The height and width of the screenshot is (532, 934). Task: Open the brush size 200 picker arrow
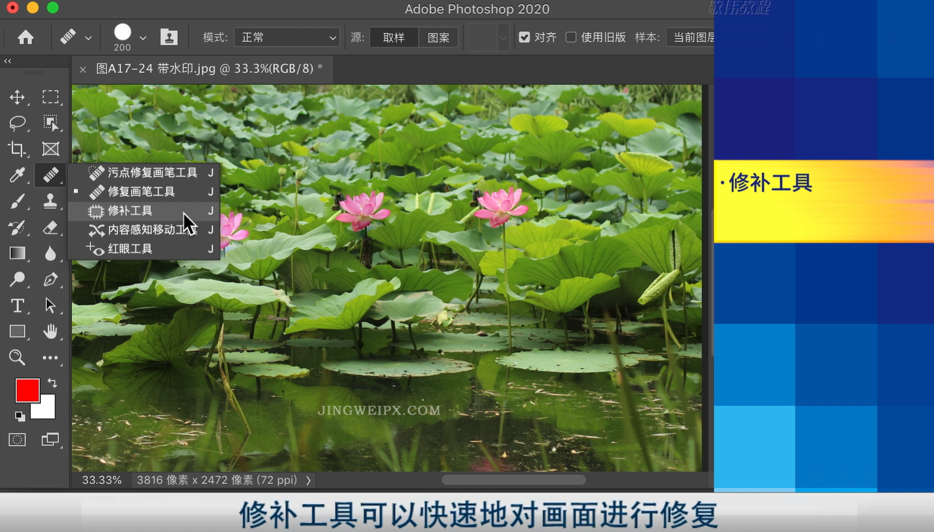[143, 38]
